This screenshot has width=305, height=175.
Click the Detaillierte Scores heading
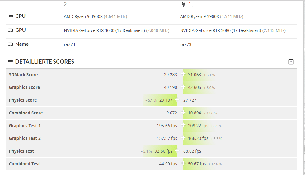tap(45, 62)
